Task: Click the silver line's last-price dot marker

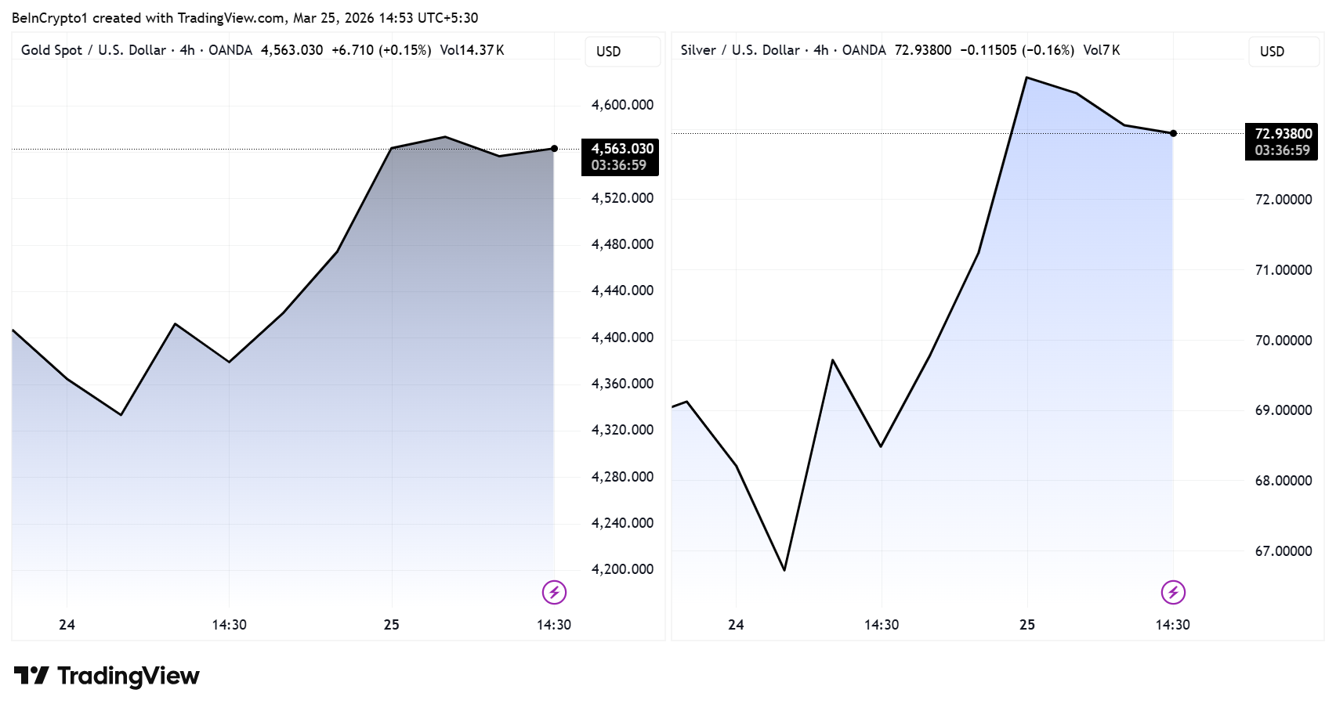Action: [x=1173, y=133]
